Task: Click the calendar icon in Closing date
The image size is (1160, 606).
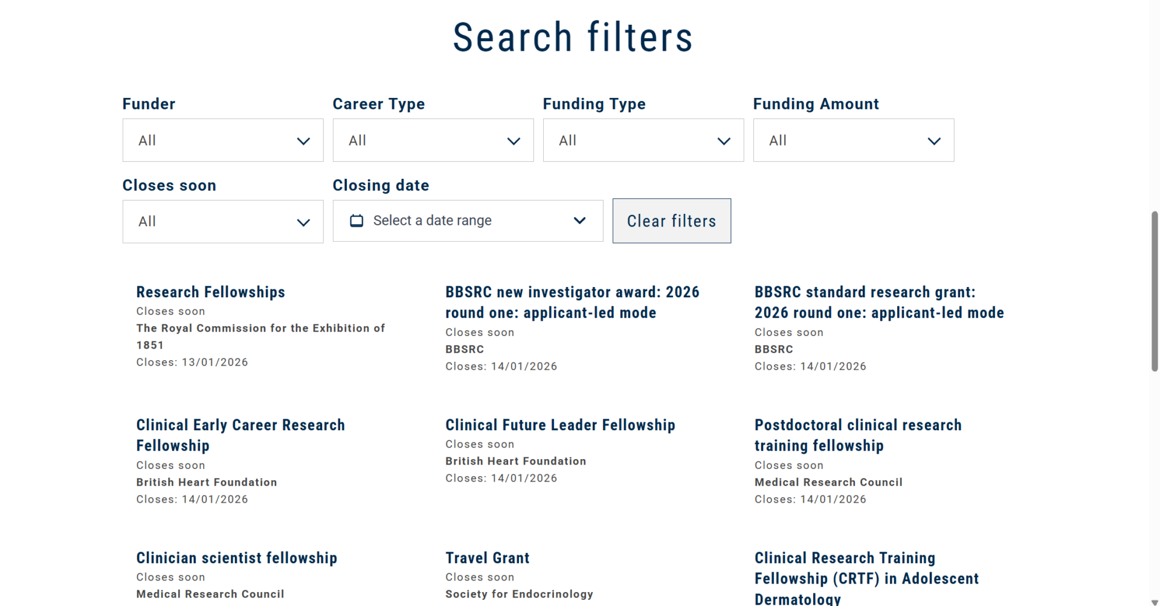Action: point(356,221)
